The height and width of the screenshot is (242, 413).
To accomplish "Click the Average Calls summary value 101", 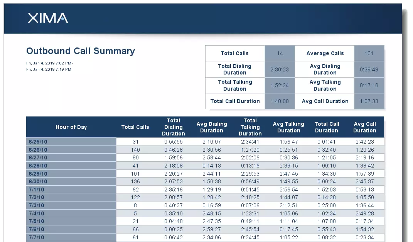I will tap(369, 53).
